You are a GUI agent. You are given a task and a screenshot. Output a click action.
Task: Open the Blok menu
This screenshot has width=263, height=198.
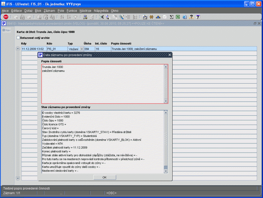click(x=38, y=11)
